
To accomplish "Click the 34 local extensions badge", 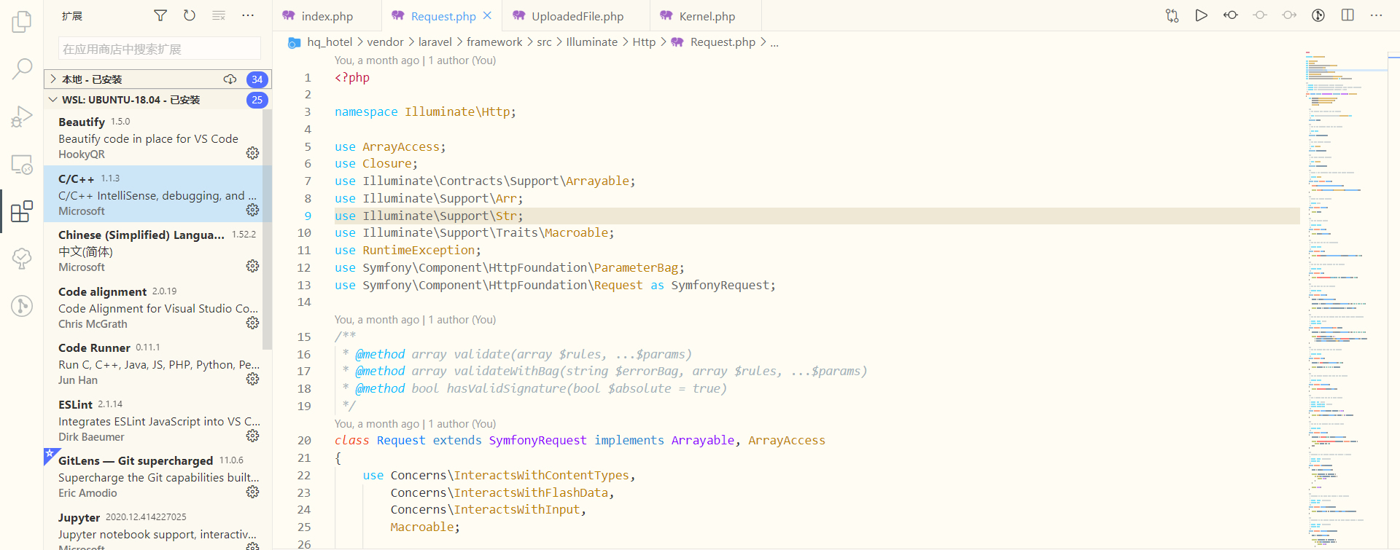I will click(257, 79).
